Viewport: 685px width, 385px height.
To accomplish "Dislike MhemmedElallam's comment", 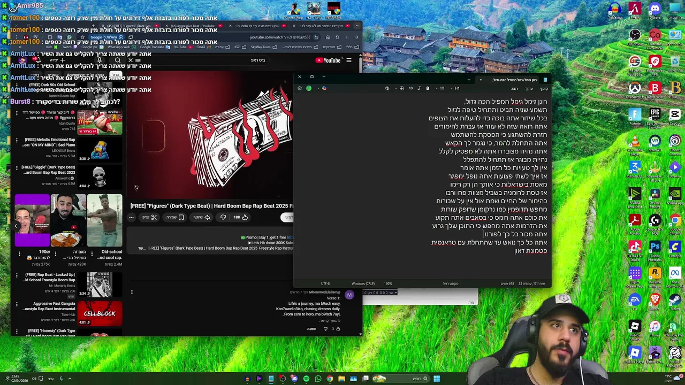I will [x=325, y=329].
